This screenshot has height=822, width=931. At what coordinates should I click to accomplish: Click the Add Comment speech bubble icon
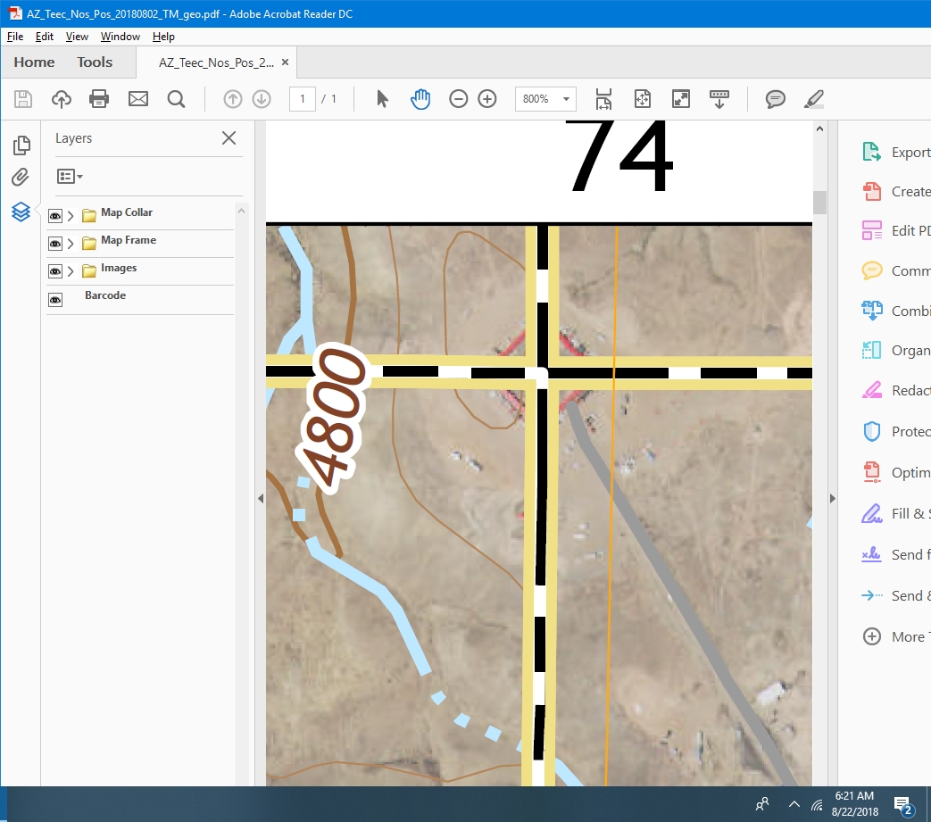tap(775, 99)
